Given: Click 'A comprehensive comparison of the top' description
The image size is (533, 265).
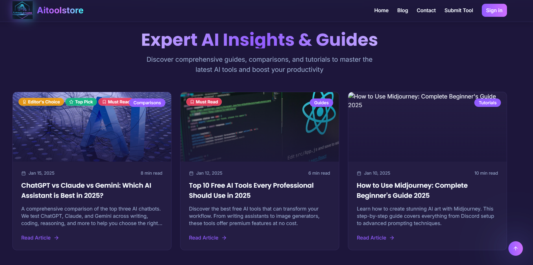Looking at the screenshot, I should 92,216.
